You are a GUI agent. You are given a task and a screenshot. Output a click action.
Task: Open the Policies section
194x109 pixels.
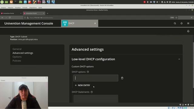tap(17, 61)
